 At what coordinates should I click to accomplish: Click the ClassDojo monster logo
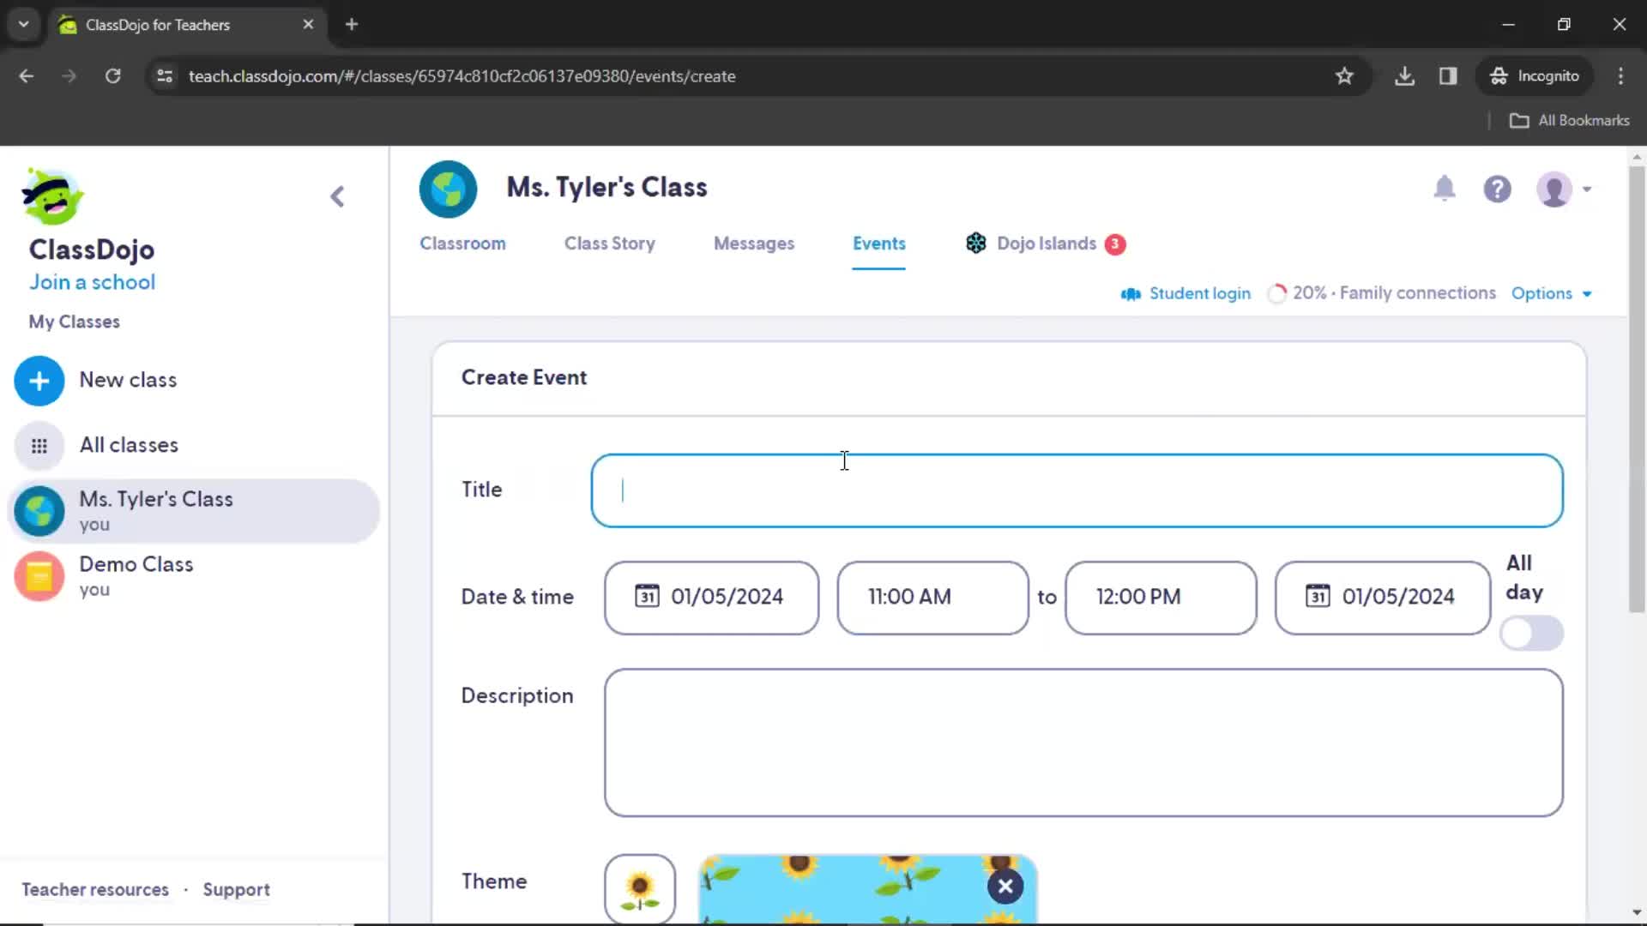click(x=52, y=196)
